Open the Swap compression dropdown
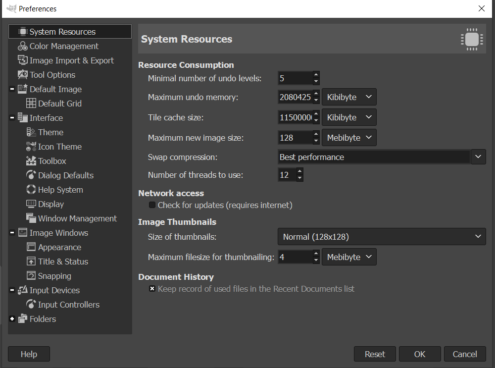The width and height of the screenshot is (495, 368). point(381,157)
